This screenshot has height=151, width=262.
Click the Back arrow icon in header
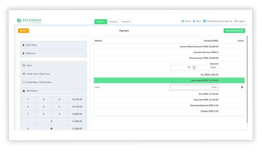195,21
